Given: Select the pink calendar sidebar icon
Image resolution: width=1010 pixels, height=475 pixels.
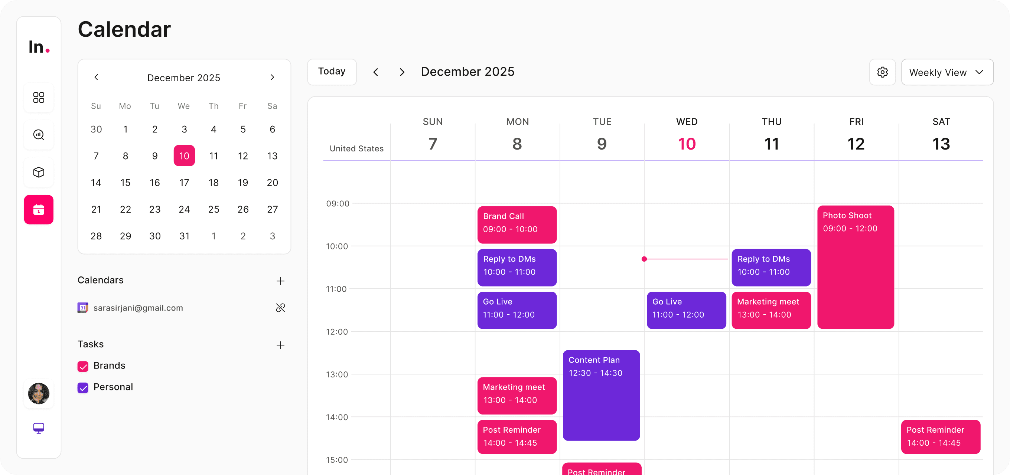Looking at the screenshot, I should (38, 210).
